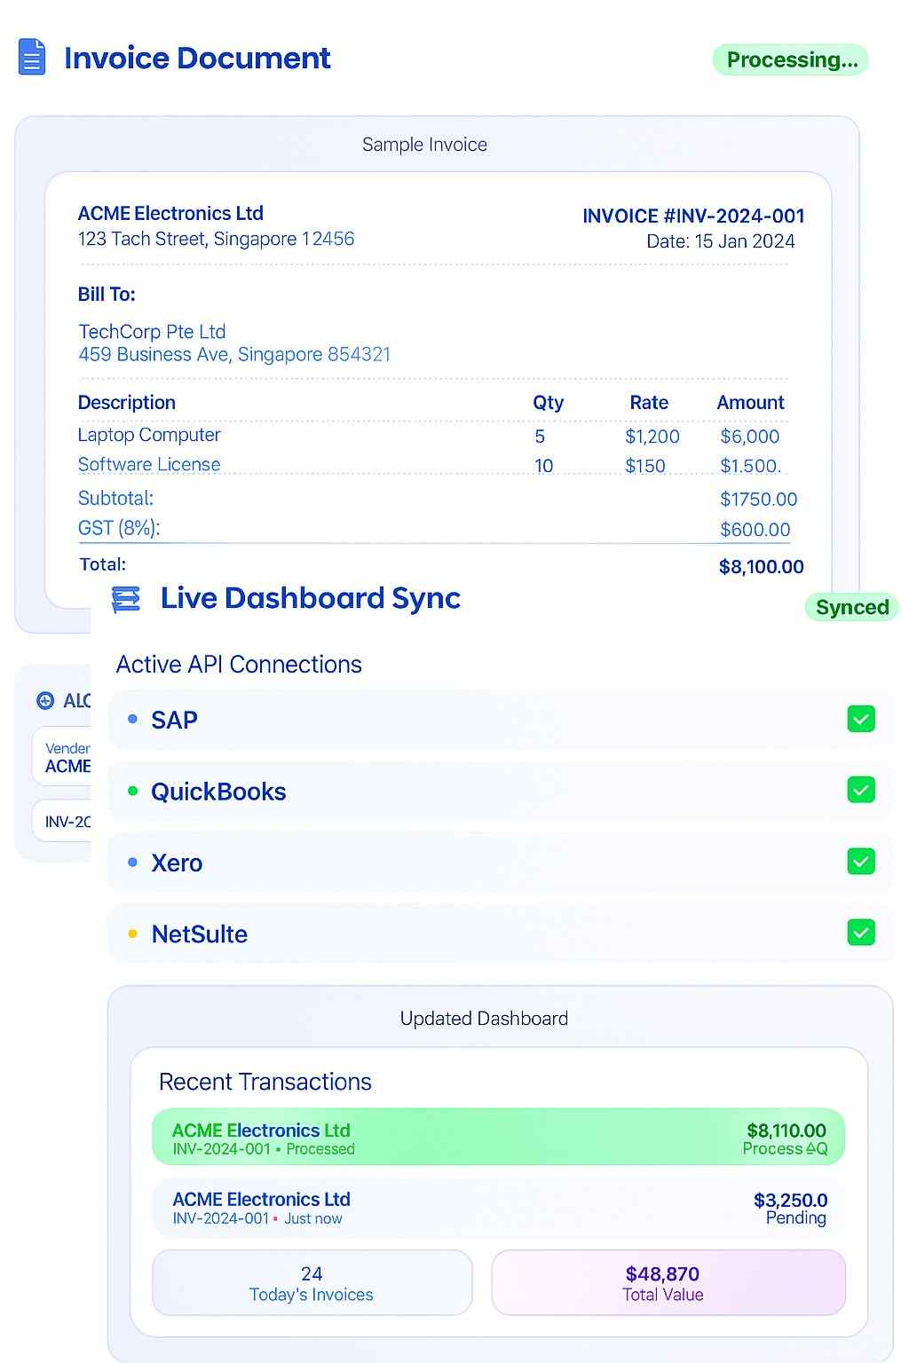The image size is (909, 1363).
Task: Click the $150 rate cell
Action: pyautogui.click(x=645, y=466)
